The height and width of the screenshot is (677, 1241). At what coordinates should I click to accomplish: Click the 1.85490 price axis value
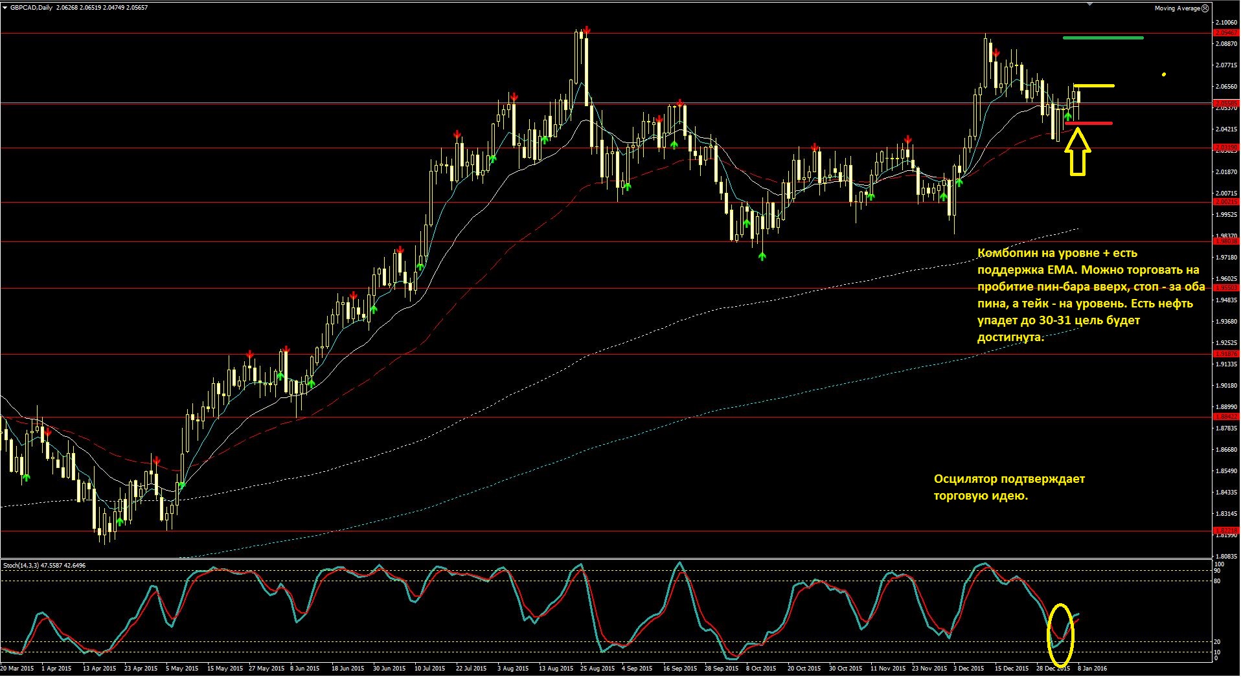coord(1226,471)
